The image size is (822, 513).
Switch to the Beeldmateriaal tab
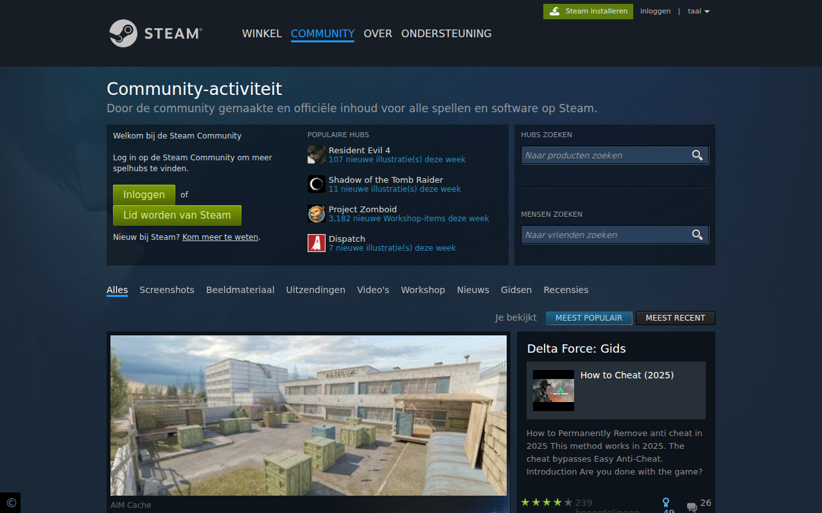[x=240, y=290]
